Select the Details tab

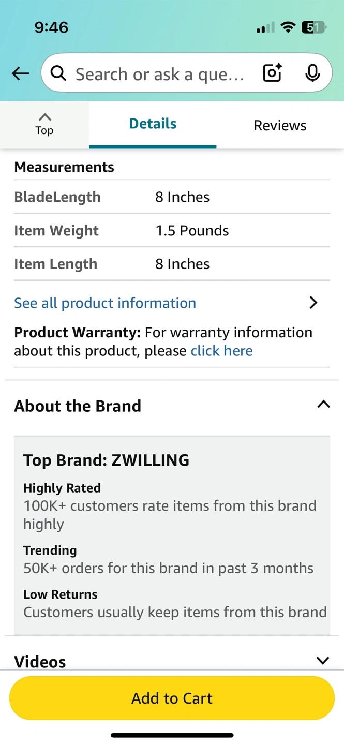coord(153,124)
